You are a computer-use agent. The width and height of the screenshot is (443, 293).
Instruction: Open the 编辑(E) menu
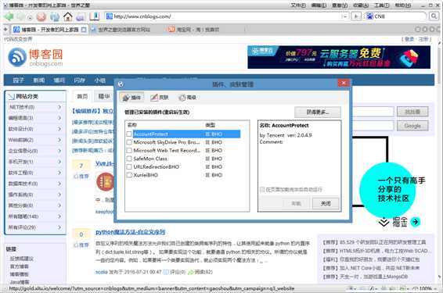click(319, 5)
